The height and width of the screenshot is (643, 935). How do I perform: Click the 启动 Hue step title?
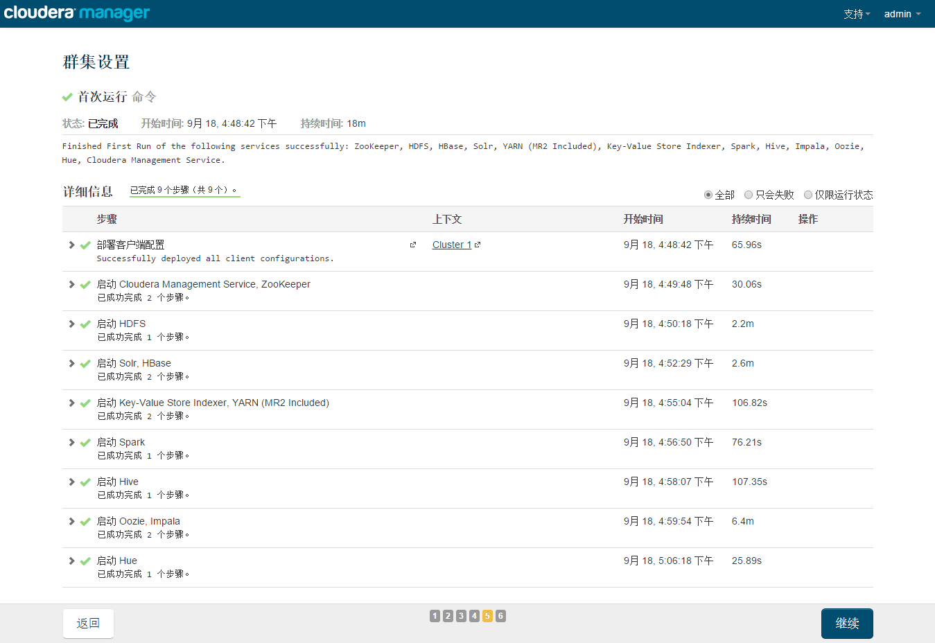pyautogui.click(x=117, y=561)
